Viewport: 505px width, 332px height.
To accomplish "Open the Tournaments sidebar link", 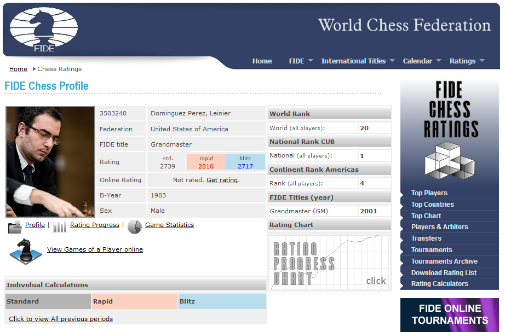I will [432, 249].
